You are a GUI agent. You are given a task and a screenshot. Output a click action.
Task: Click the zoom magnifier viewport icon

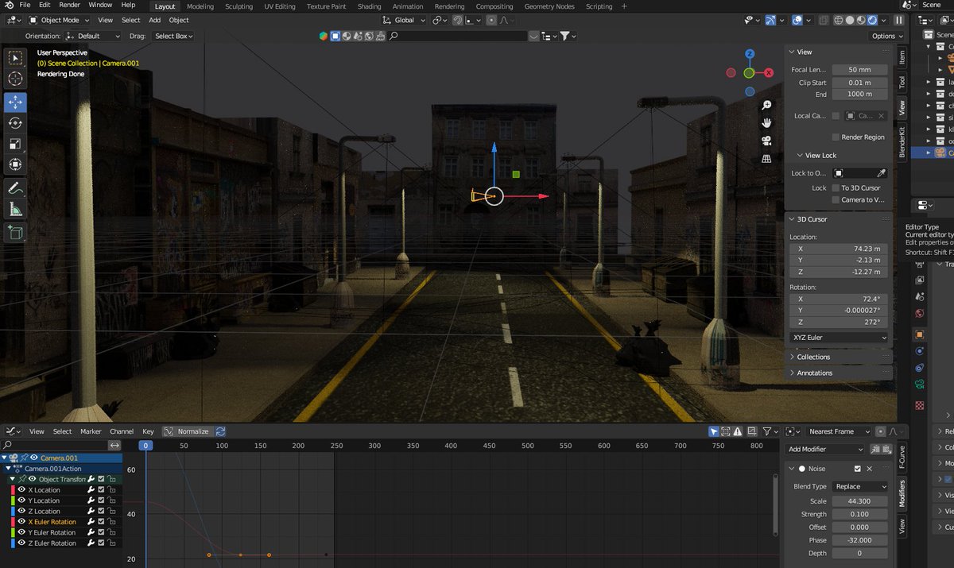click(766, 105)
